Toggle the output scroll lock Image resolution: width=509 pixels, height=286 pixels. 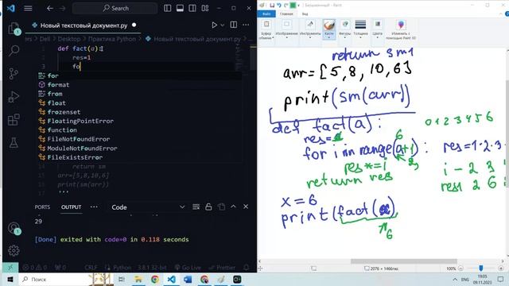pos(208,207)
